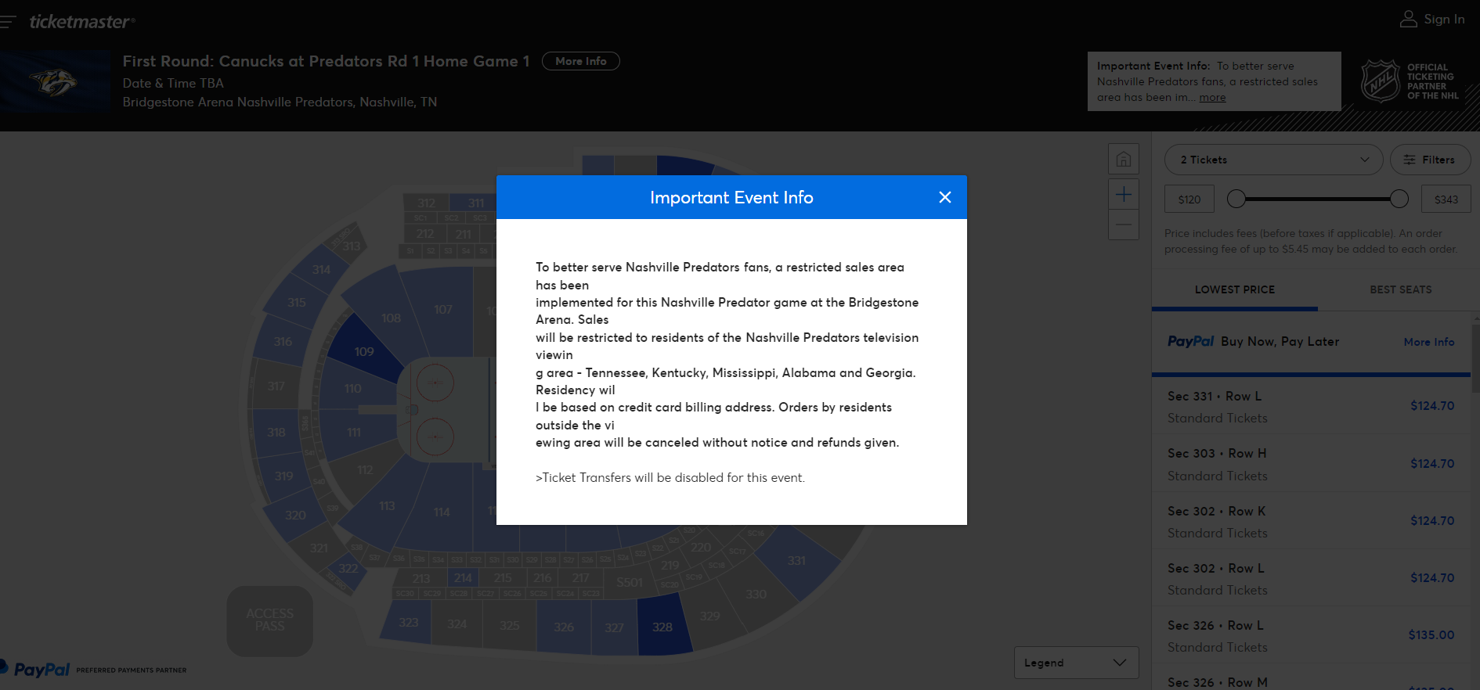Click the Sign In user icon
Image resolution: width=1480 pixels, height=690 pixels.
pos(1408,20)
